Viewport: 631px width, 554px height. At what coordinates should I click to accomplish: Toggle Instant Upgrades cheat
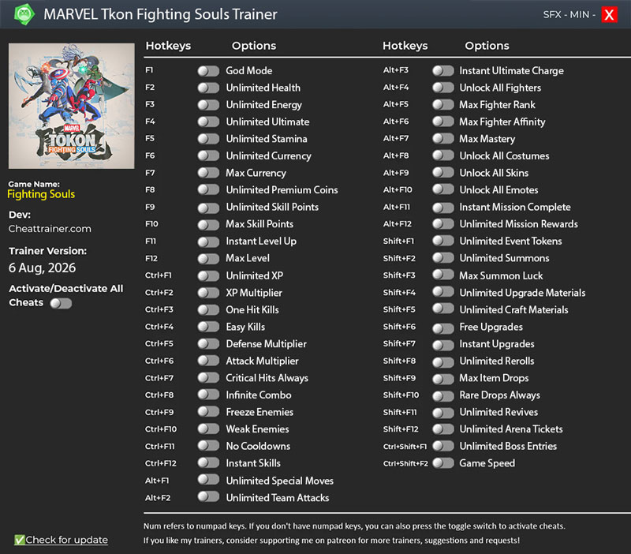point(443,346)
